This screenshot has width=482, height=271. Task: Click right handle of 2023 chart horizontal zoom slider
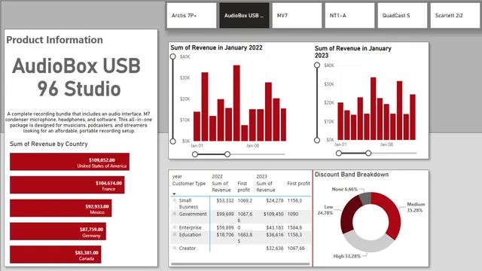point(368,153)
